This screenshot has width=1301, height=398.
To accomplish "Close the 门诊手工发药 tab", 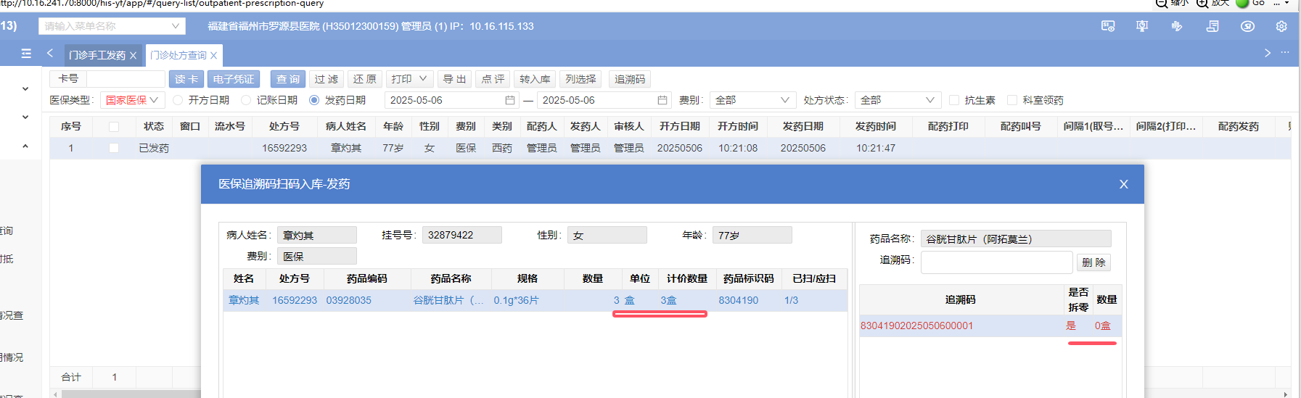I will point(133,56).
